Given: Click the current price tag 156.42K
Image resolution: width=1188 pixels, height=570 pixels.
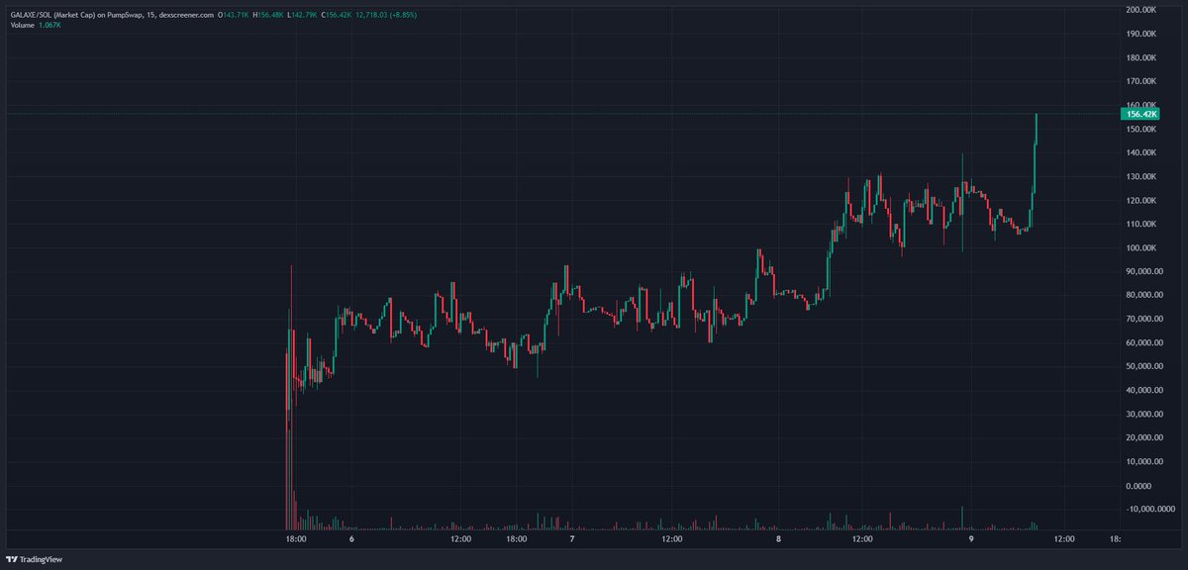Looking at the screenshot, I should [x=1141, y=115].
